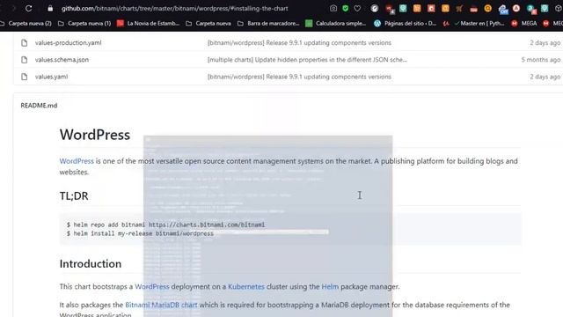Click the round yellow-orange extension icon
Screen dimensions: 563x317
click(x=487, y=8)
